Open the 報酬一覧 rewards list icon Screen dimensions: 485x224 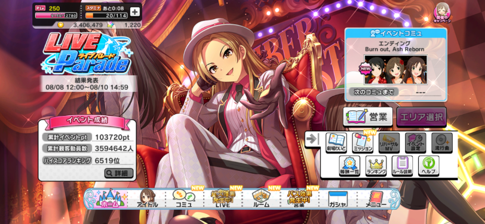tap(349, 165)
